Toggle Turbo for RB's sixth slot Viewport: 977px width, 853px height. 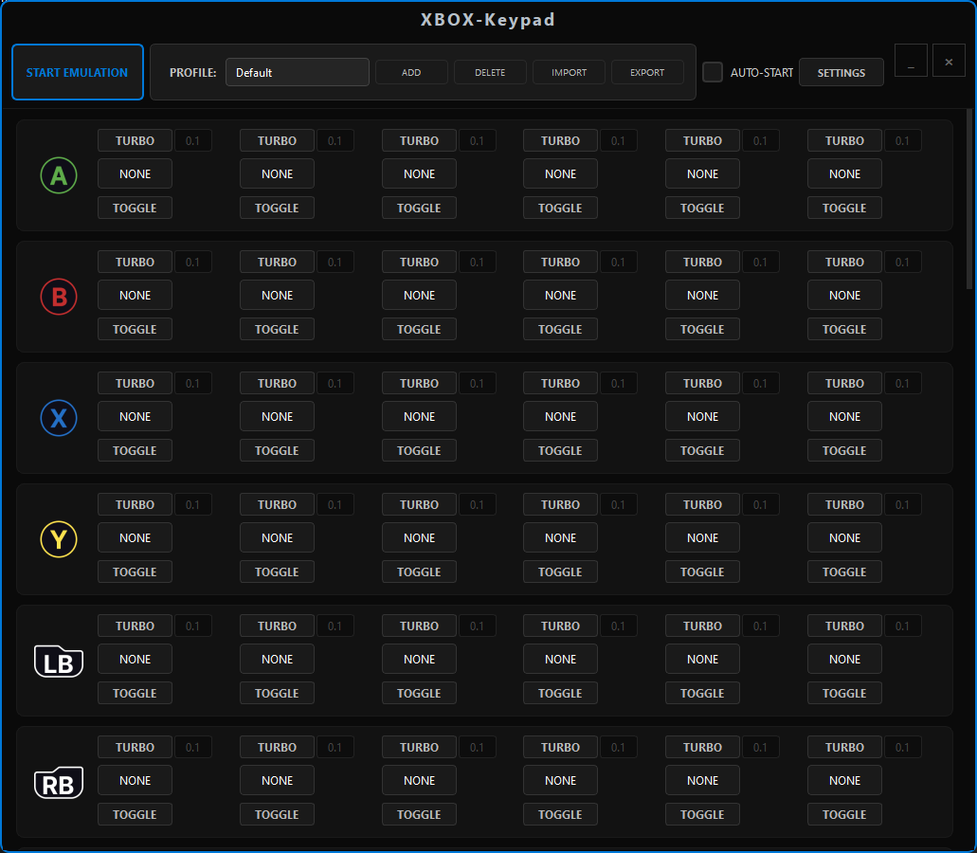click(x=844, y=747)
